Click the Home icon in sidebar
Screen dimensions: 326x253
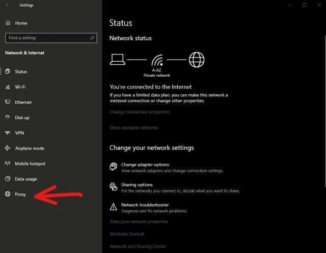[8, 23]
